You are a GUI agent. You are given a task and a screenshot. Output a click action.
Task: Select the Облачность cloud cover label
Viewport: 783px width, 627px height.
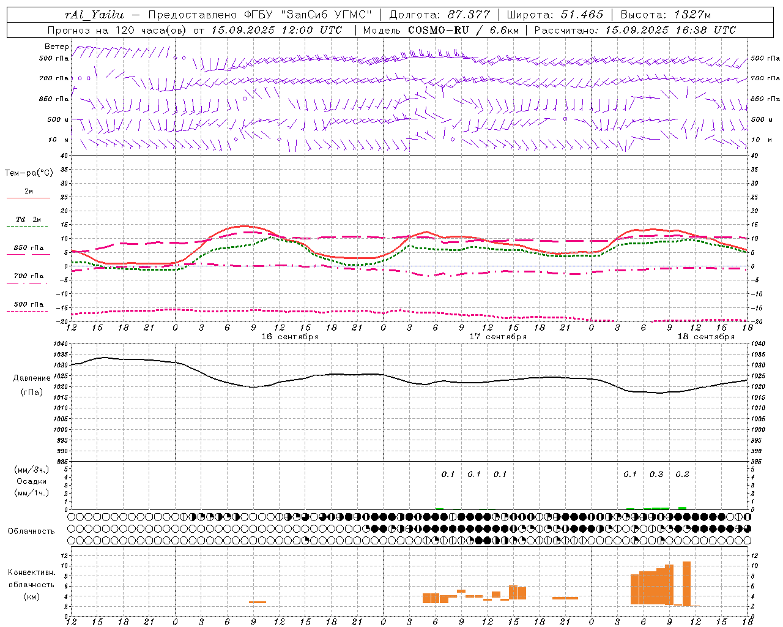click(x=31, y=531)
